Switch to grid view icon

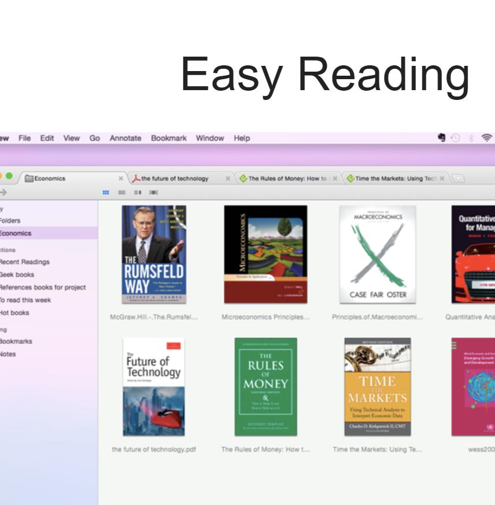pos(106,192)
